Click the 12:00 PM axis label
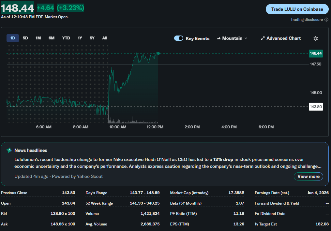Image resolution: width=331 pixels, height=231 pixels. pyautogui.click(x=155, y=127)
